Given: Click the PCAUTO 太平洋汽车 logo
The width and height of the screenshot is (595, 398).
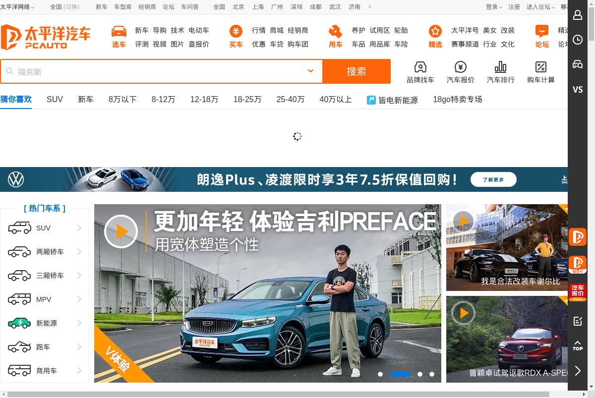Looking at the screenshot, I should (x=46, y=37).
